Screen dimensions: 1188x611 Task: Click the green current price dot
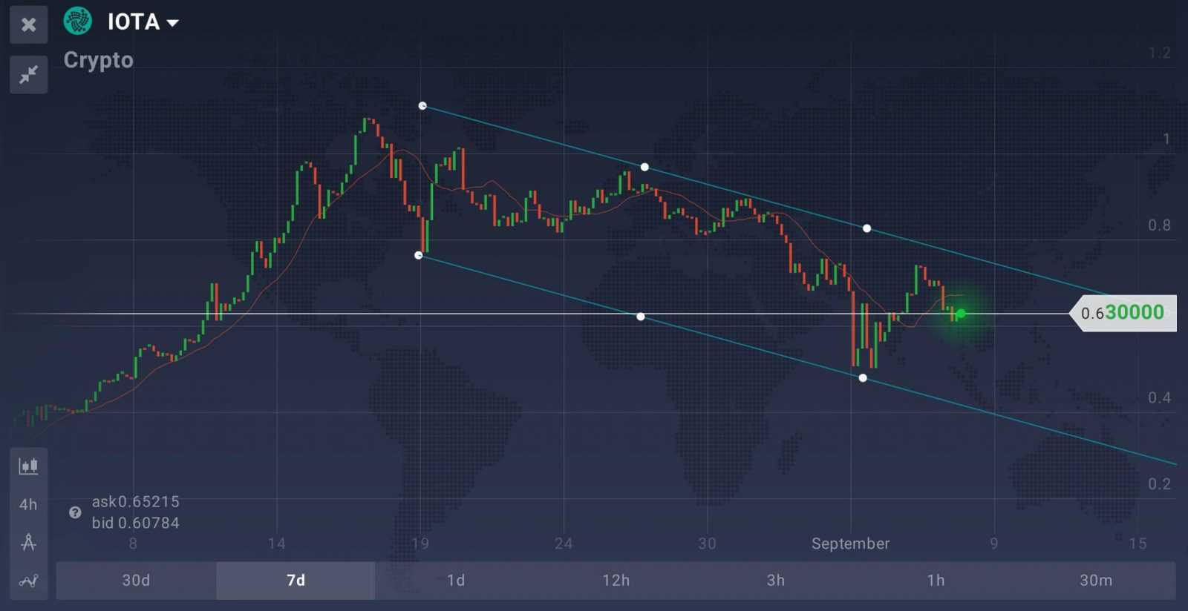961,314
